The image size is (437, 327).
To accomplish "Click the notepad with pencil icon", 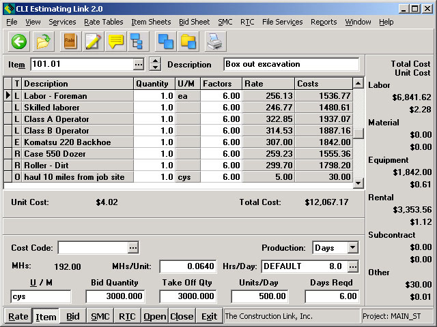I will [x=93, y=42].
